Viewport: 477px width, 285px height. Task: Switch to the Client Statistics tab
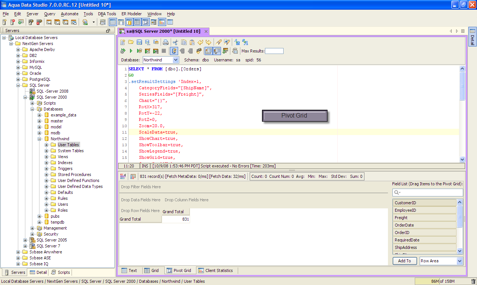point(215,270)
